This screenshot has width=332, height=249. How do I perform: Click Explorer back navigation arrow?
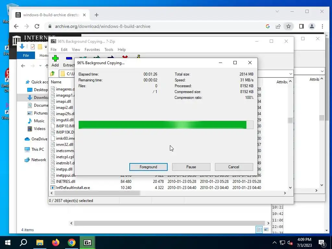click(x=23, y=66)
